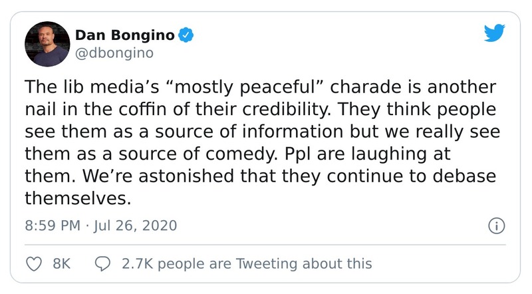
Task: Click the reply speech bubble icon
Action: [102, 263]
